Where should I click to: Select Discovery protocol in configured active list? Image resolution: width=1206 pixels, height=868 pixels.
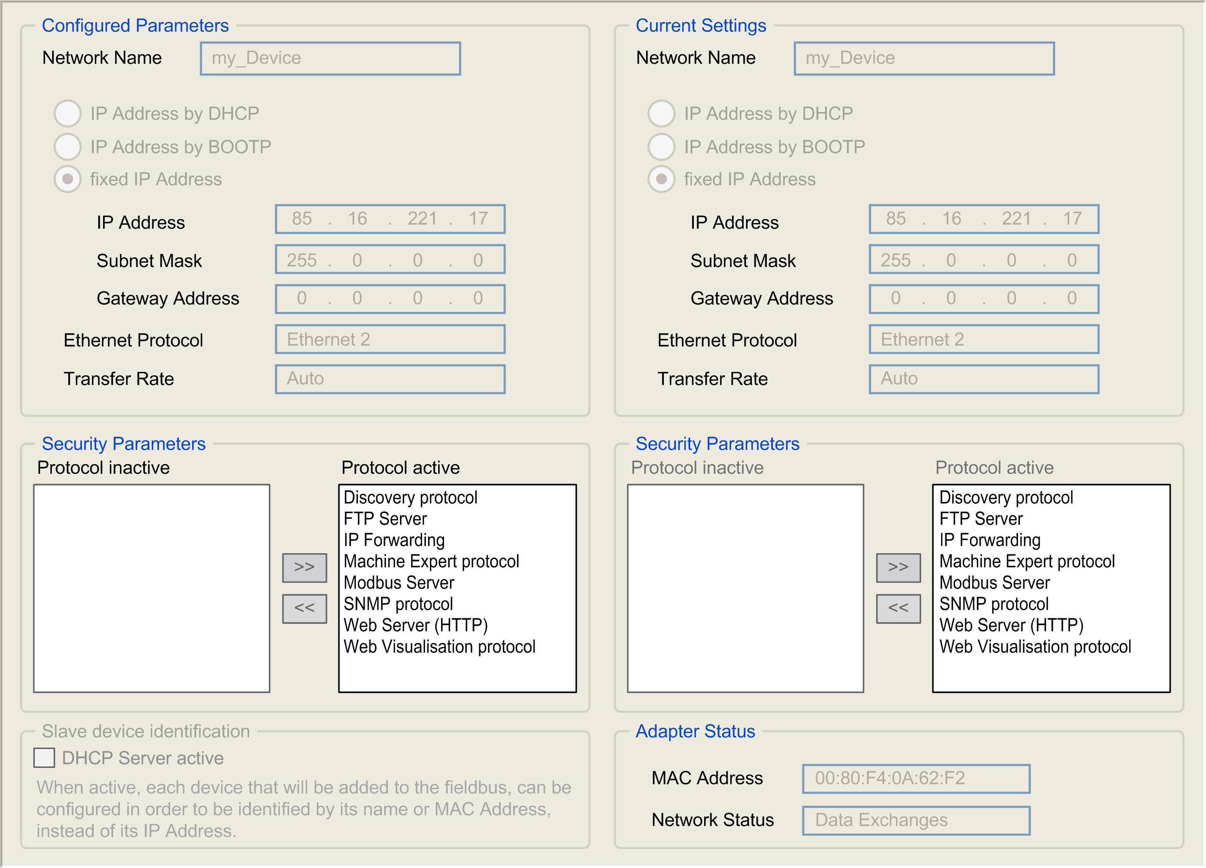pos(411,498)
